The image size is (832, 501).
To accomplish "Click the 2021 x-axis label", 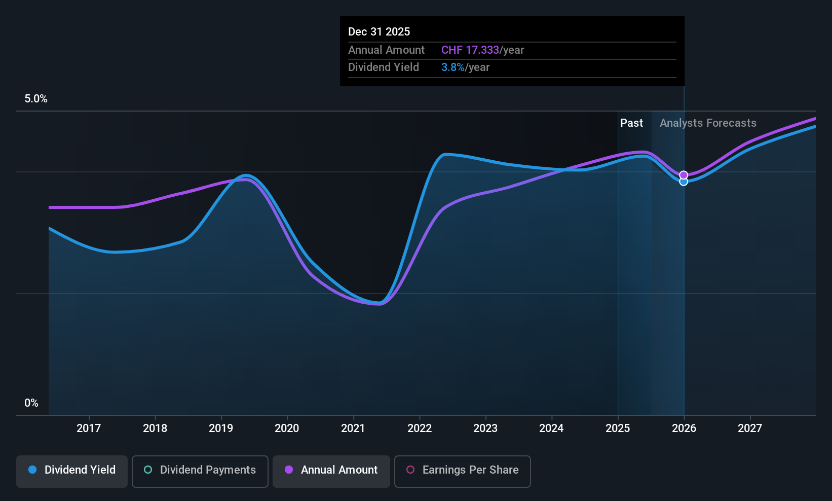I will coord(353,428).
